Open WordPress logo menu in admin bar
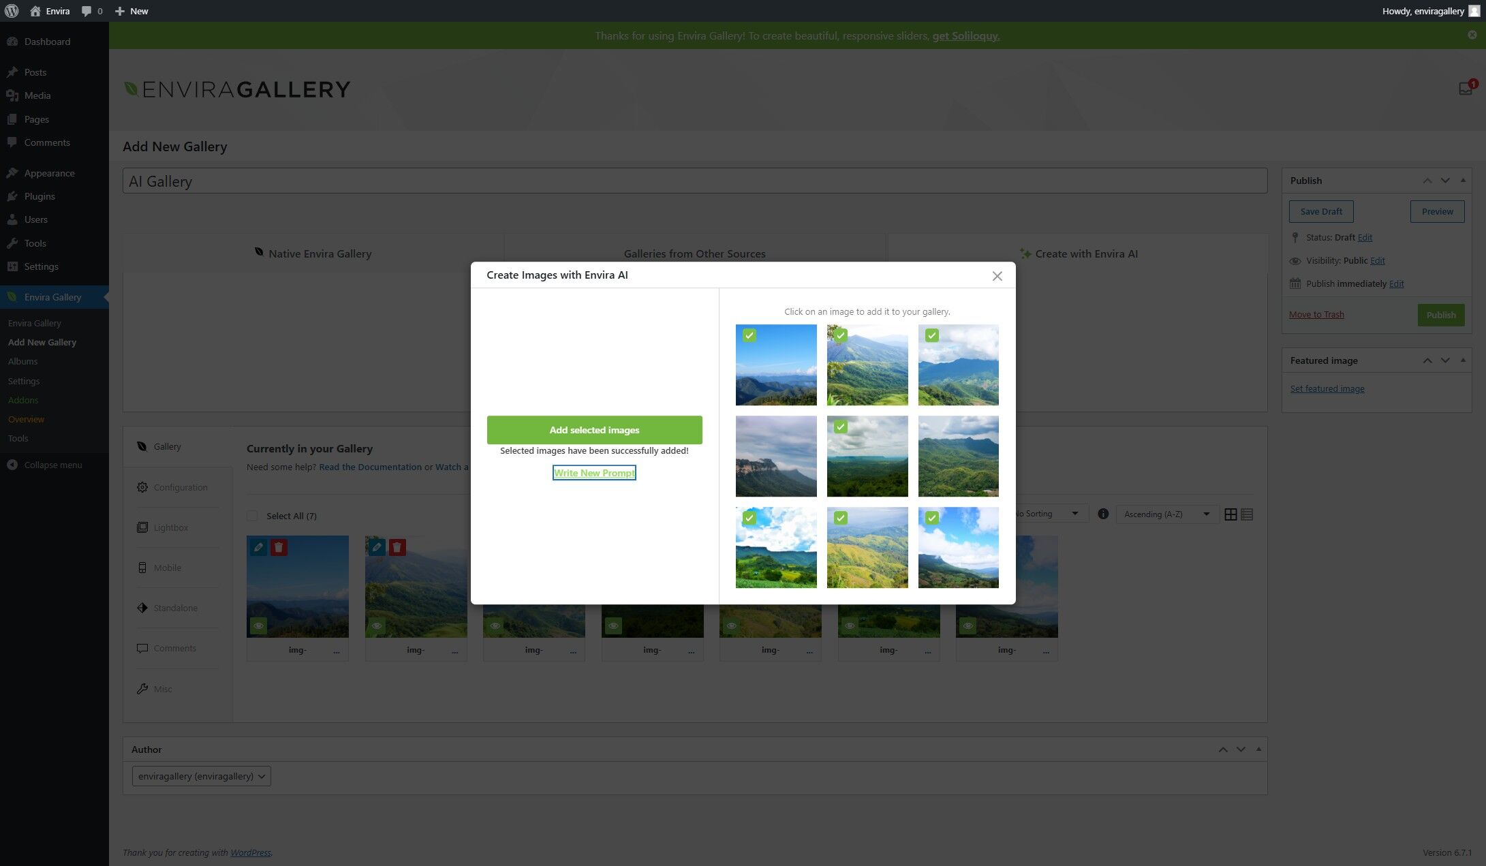Image resolution: width=1486 pixels, height=866 pixels. click(12, 11)
